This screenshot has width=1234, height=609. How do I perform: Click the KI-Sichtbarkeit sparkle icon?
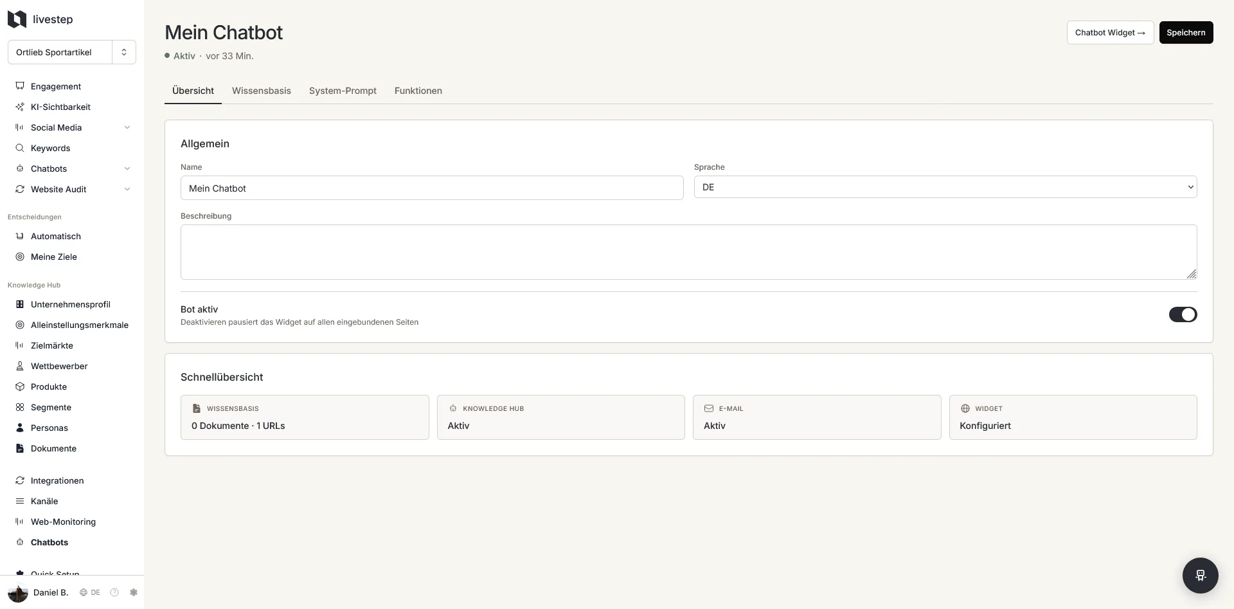[20, 107]
